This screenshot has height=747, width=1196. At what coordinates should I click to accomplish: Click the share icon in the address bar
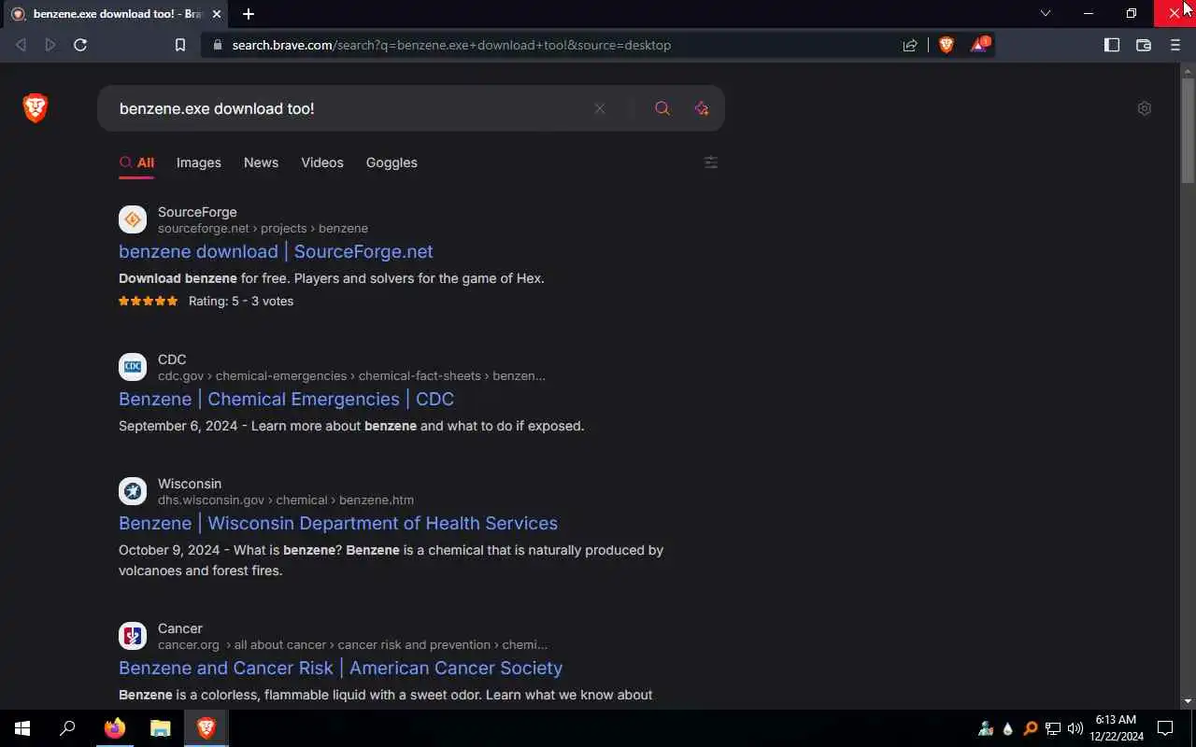tap(910, 45)
